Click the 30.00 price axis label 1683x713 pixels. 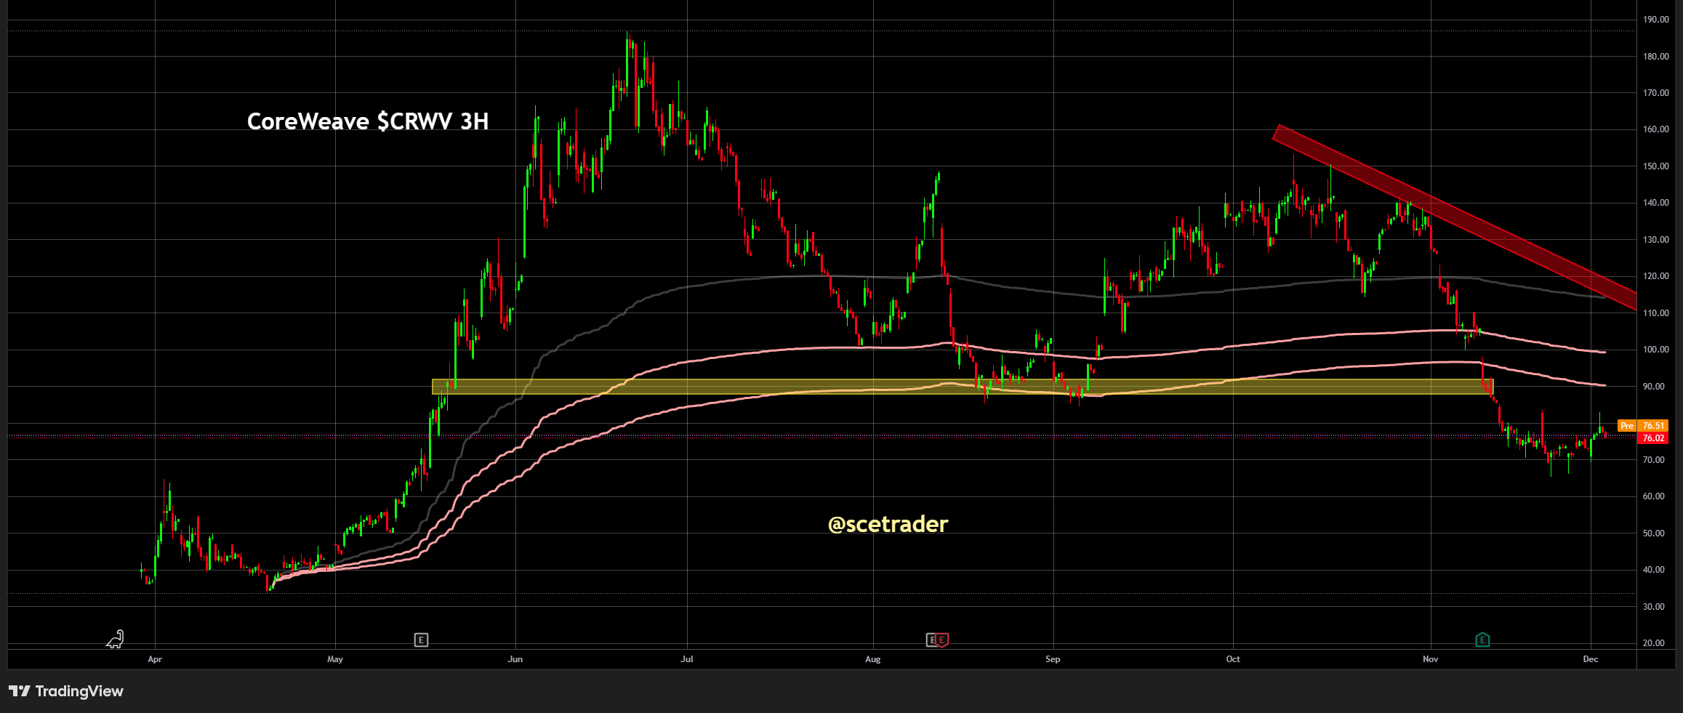point(1653,607)
